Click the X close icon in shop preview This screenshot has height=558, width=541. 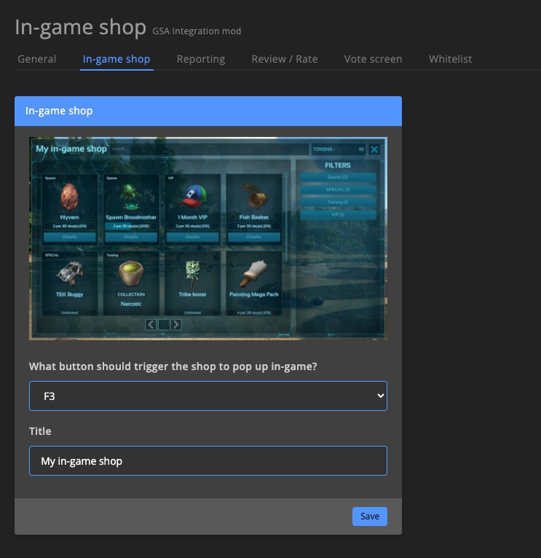point(374,149)
